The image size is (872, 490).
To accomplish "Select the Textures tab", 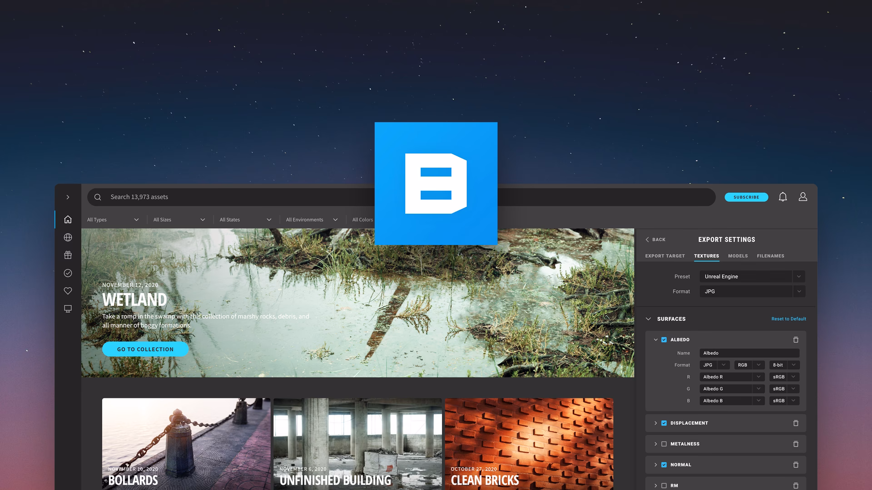I will pos(706,256).
